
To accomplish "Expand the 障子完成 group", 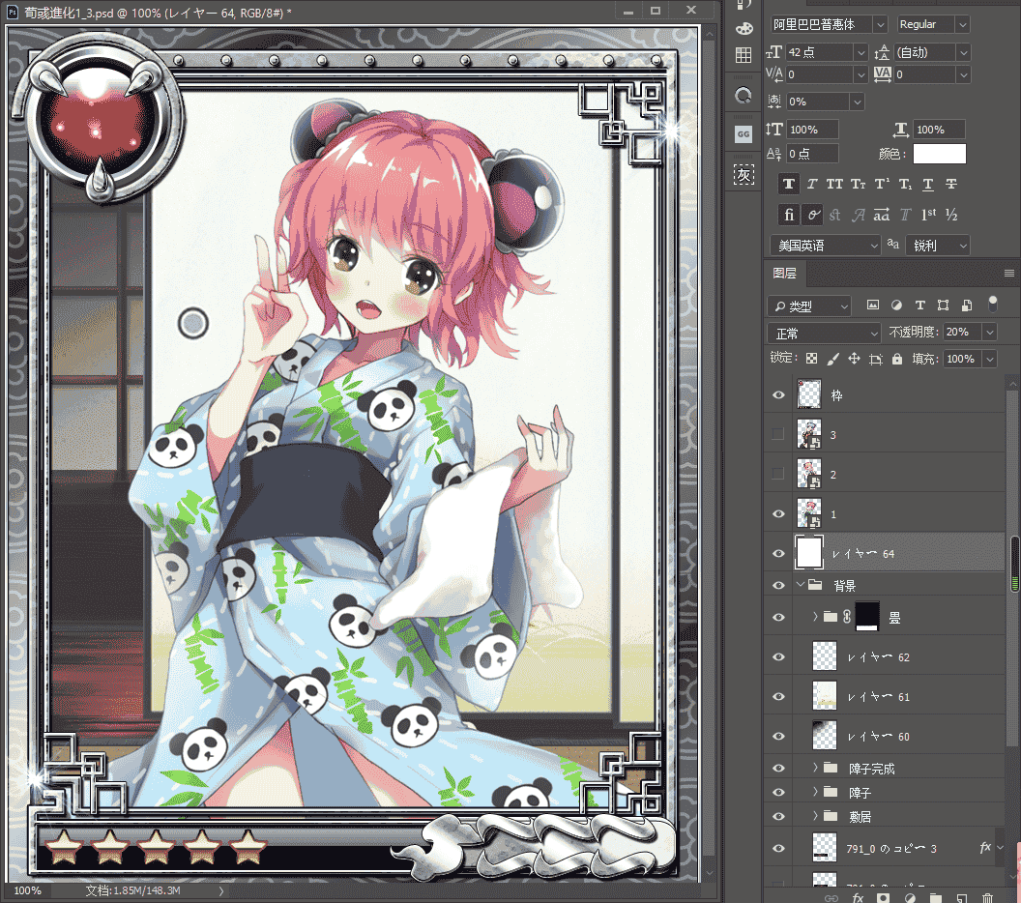I will (x=815, y=769).
